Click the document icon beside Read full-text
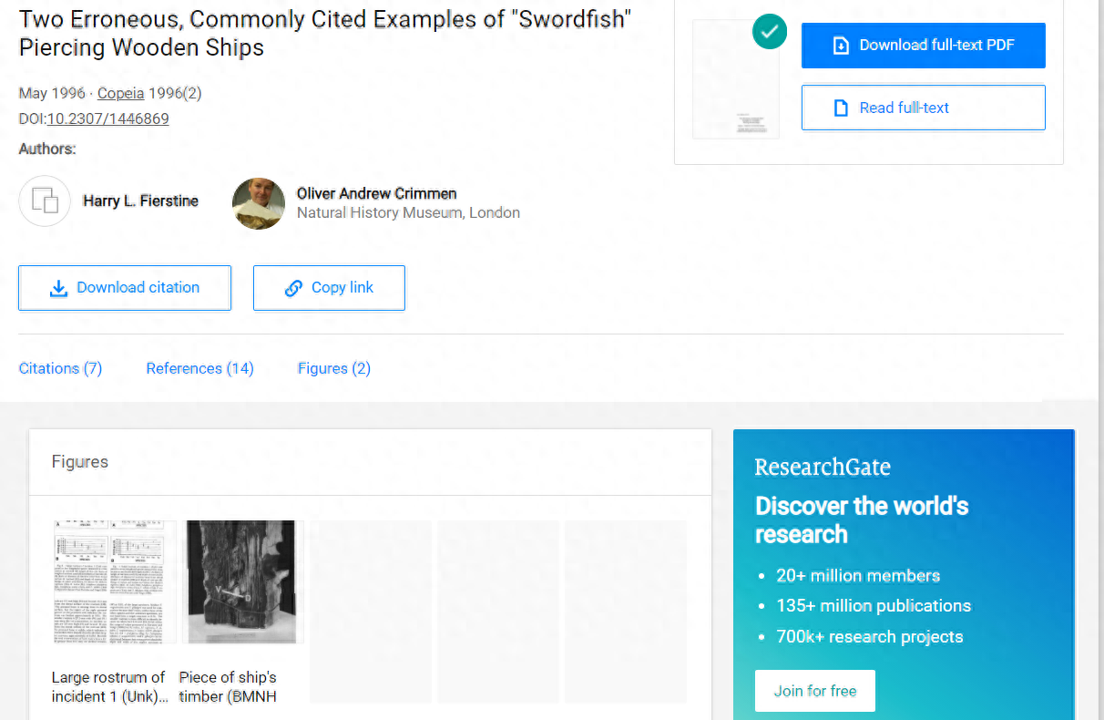This screenshot has width=1104, height=720. 842,108
